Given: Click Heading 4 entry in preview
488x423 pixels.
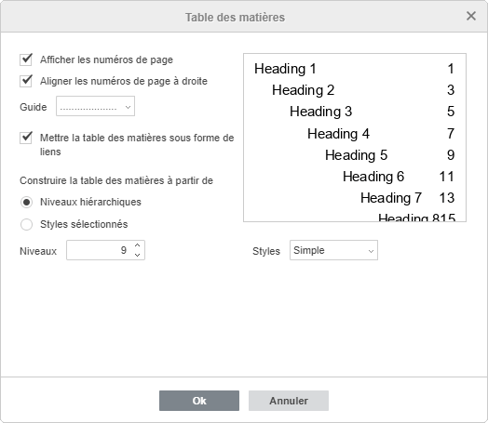Looking at the screenshot, I should [338, 134].
